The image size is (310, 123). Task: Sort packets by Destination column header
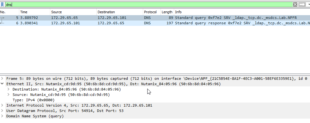click(x=120, y=12)
